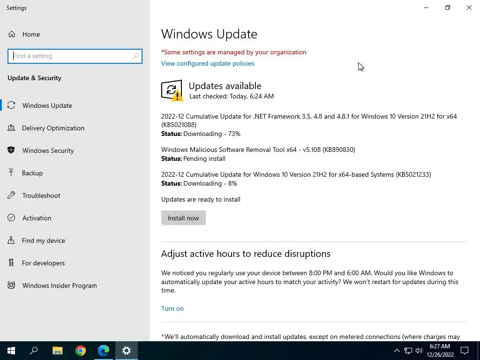This screenshot has height=360, width=480.
Task: Click the Malicious Software Removal Tool KB890830 entry
Action: (258, 150)
